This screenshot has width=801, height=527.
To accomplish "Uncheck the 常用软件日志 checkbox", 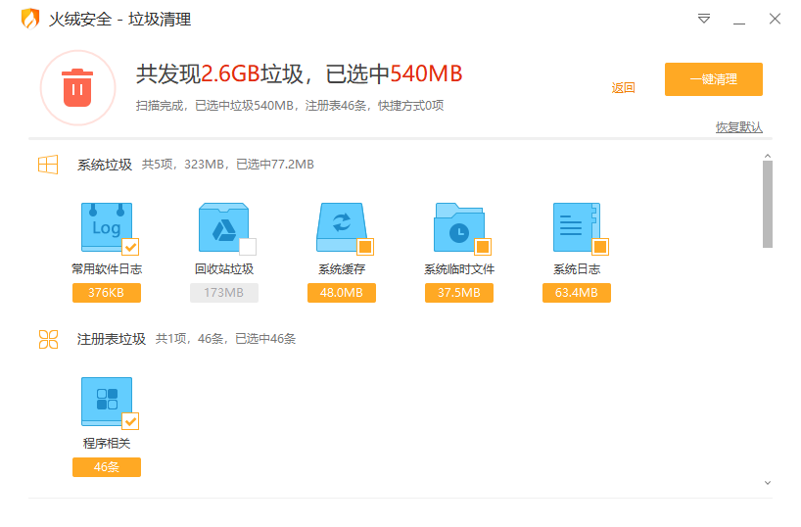I will click(130, 246).
